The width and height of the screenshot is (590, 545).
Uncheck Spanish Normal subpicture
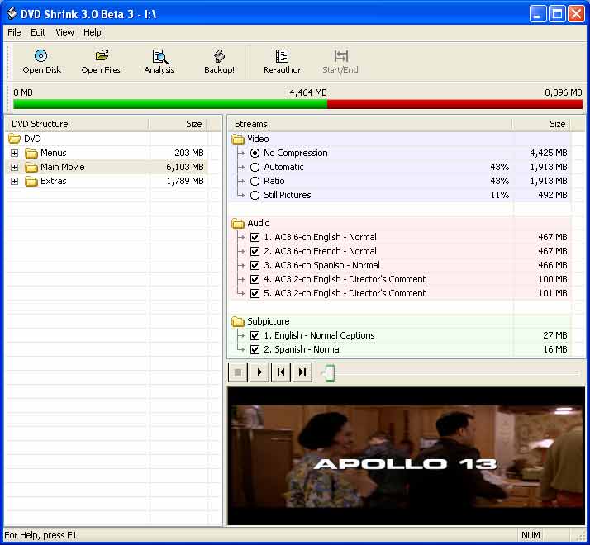click(255, 349)
